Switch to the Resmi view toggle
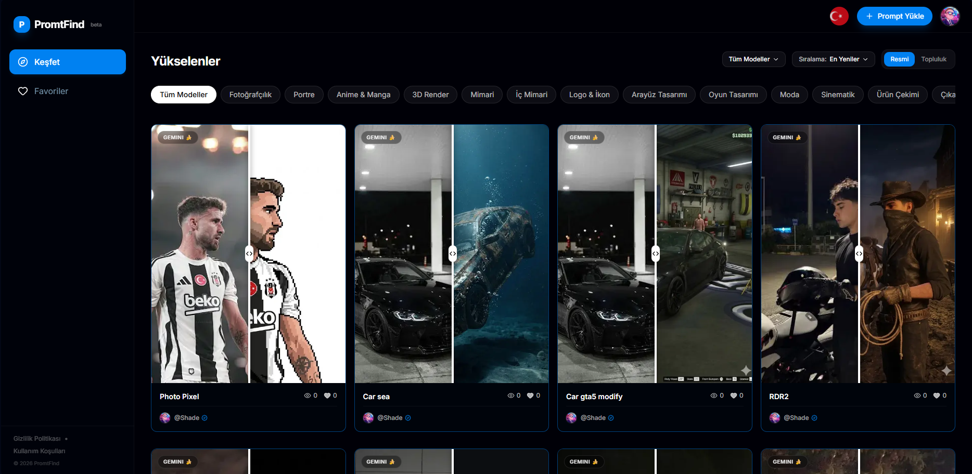Image resolution: width=972 pixels, height=474 pixels. tap(899, 59)
